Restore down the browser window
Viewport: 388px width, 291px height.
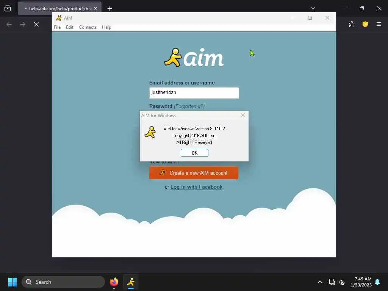pos(361,8)
